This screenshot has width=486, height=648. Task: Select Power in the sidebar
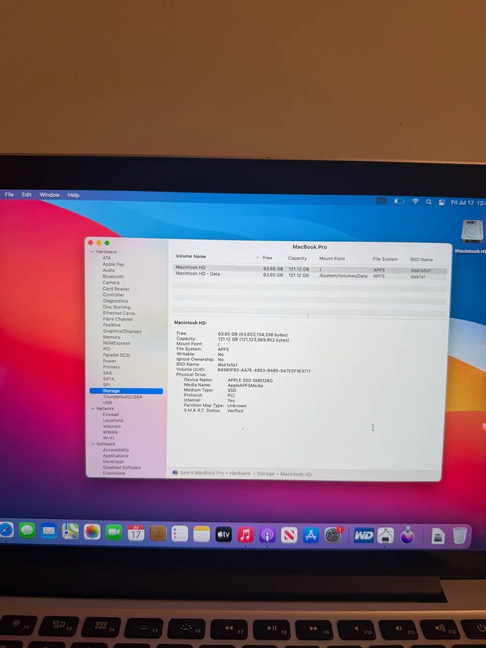(x=109, y=361)
